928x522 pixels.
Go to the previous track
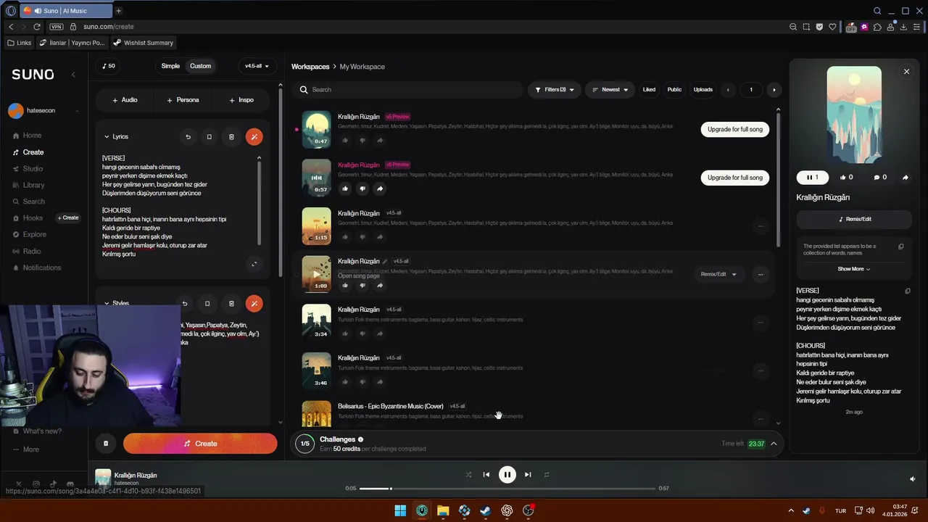coord(486,475)
